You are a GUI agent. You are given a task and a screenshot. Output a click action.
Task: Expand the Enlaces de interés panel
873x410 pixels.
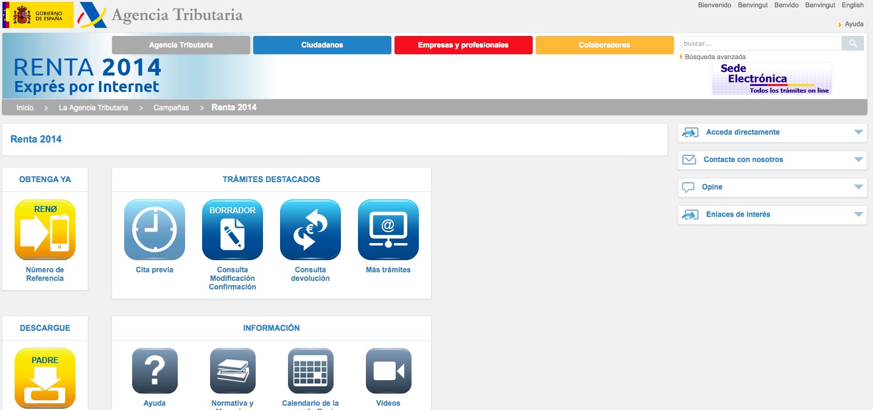(772, 214)
